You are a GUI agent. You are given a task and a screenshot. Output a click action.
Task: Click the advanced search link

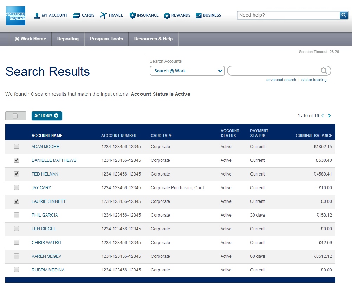pos(281,80)
